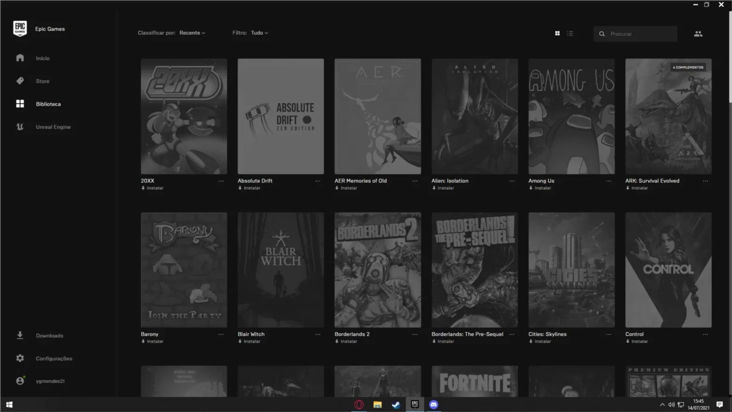Install Borderlands: The Pre-Sequel
Viewport: 732px width, 412px height.
point(443,342)
